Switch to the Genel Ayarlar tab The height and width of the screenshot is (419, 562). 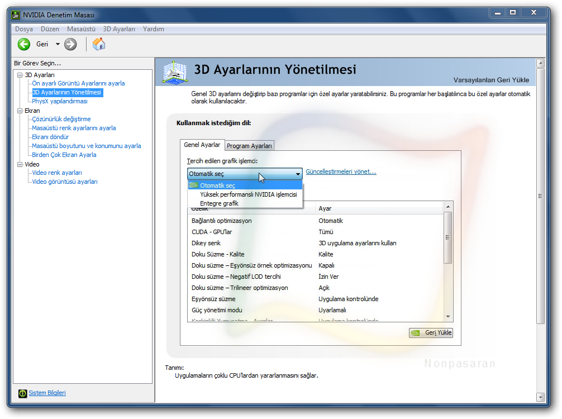pos(202,145)
